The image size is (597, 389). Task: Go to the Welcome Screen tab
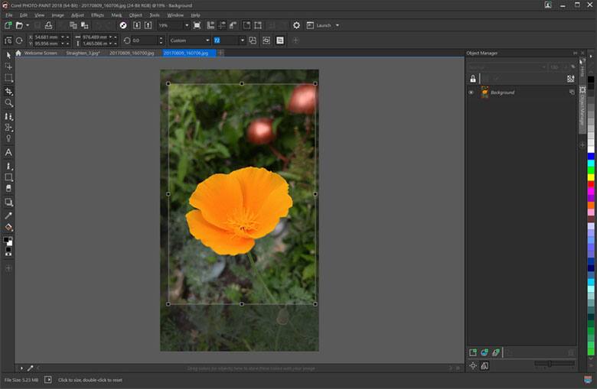(x=40, y=53)
